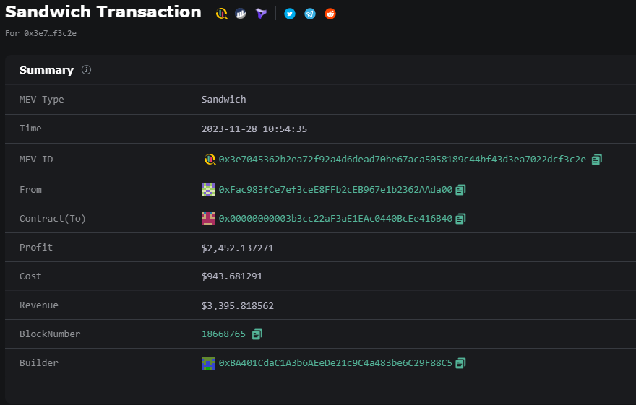636x405 pixels.
Task: Click the Builder address identicon avatar
Action: pos(208,363)
